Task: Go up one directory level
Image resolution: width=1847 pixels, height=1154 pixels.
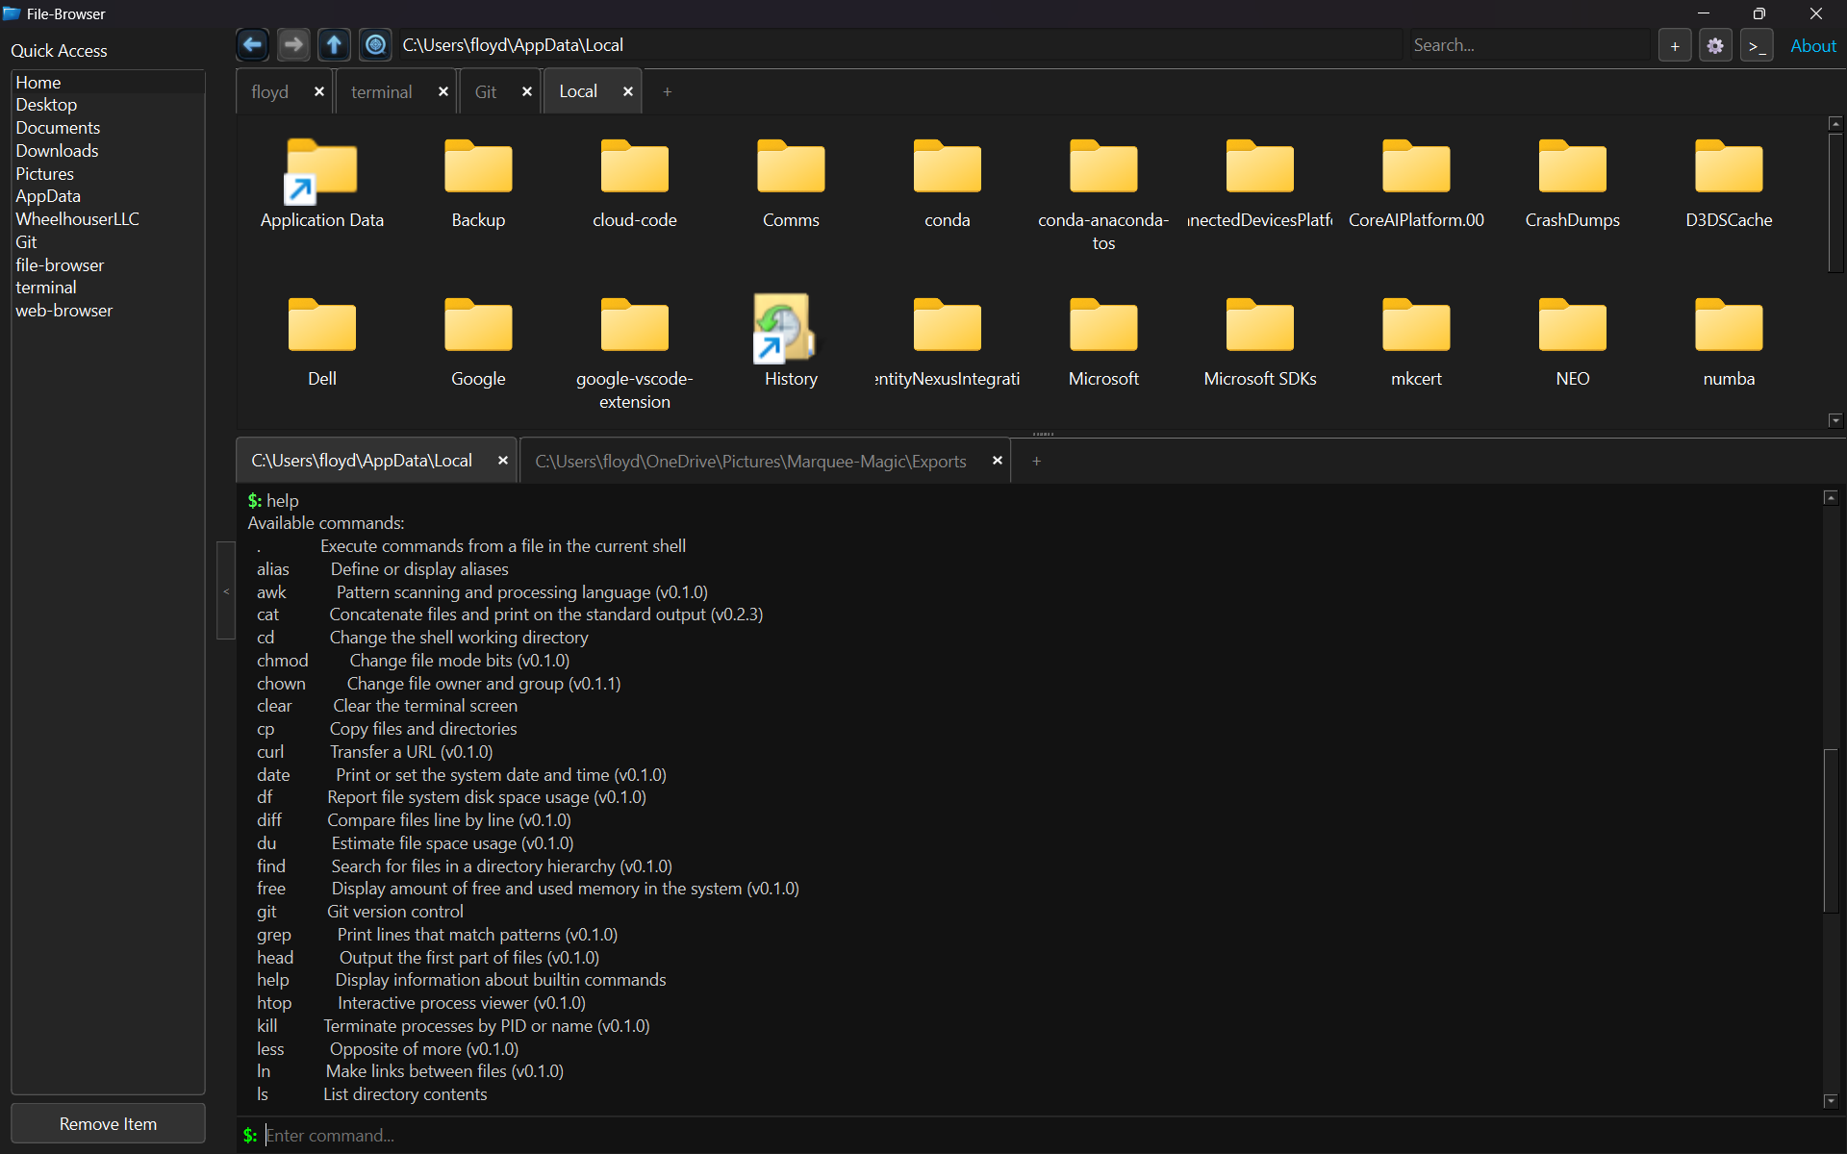Action: point(334,44)
